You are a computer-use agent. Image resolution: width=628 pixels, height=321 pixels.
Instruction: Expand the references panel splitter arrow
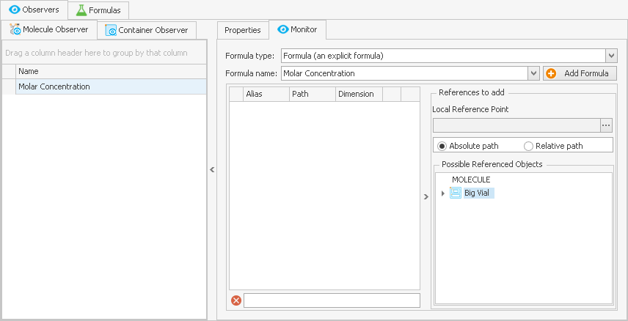[426, 196]
